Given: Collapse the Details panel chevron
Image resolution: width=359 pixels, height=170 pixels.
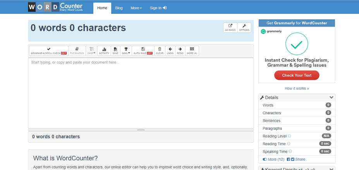Looking at the screenshot, I should click(331, 98).
